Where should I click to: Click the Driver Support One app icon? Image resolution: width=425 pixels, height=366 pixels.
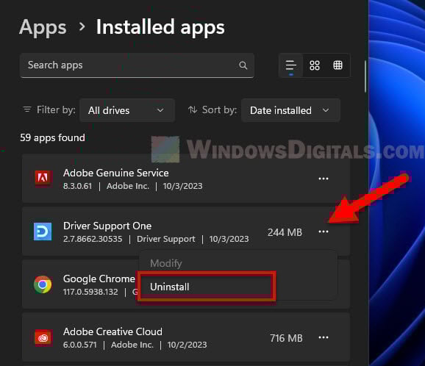(x=43, y=232)
